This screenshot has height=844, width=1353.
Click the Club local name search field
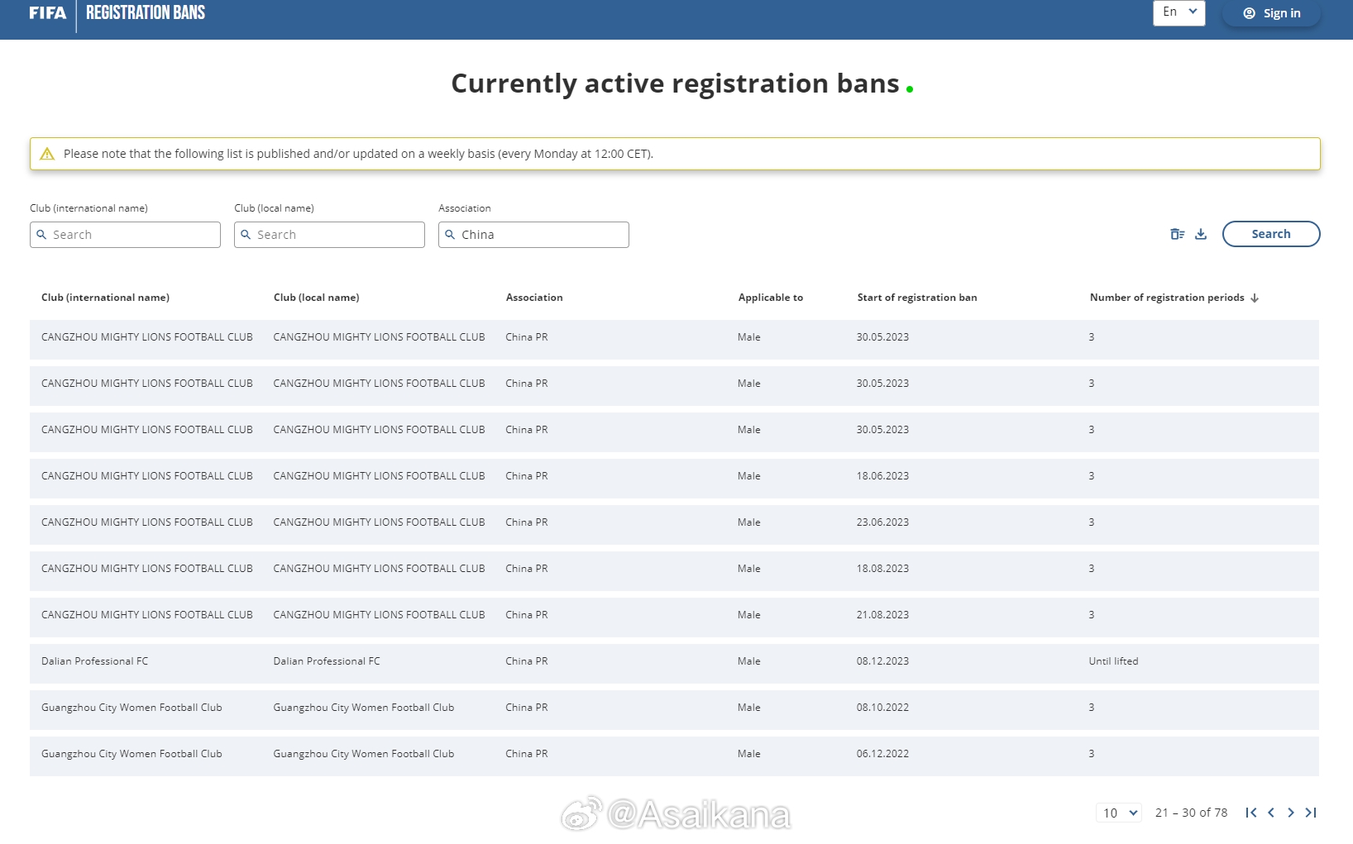coord(329,235)
